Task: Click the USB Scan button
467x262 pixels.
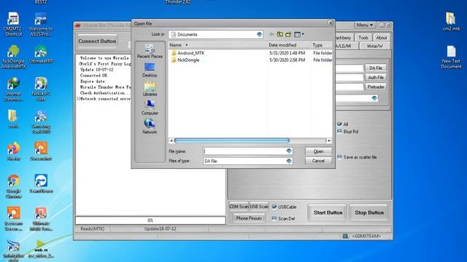Action: [259, 207]
